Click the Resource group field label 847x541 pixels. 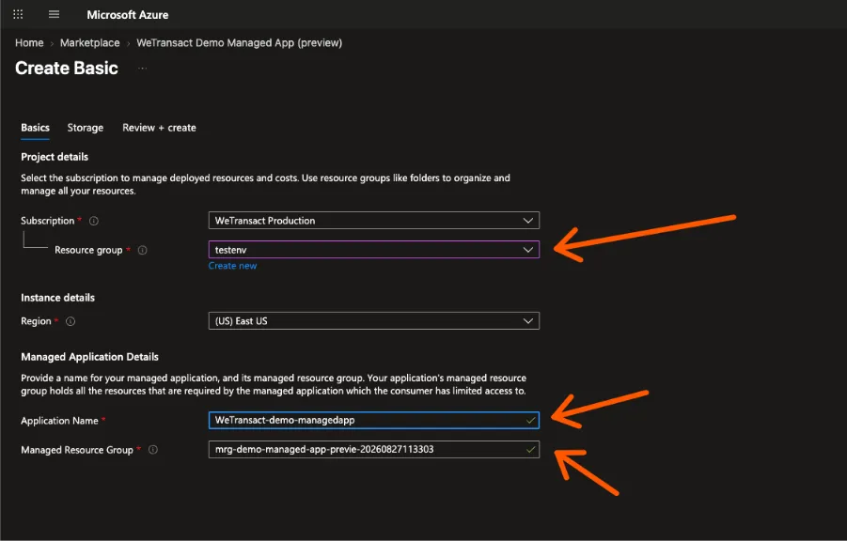point(88,250)
